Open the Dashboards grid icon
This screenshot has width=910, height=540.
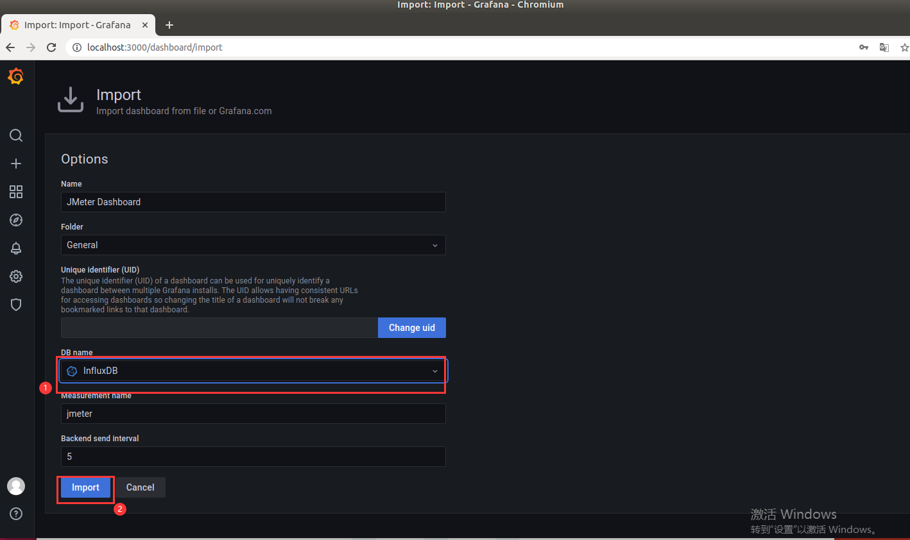pos(16,192)
